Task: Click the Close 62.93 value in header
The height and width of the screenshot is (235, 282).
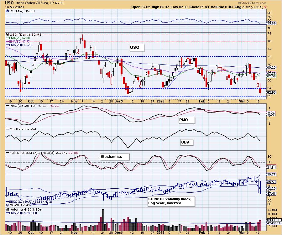Action: (199, 7)
